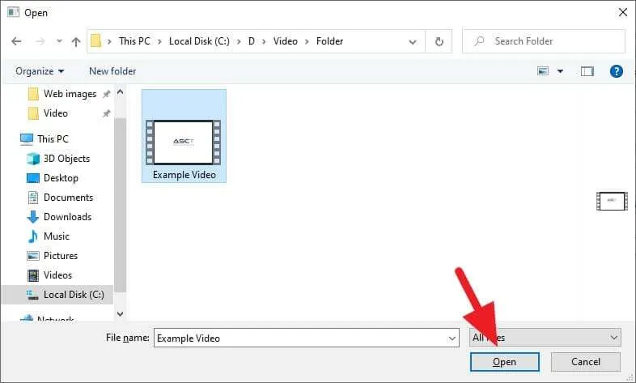Click the Videos filmstrip icon in sidebar

pyautogui.click(x=33, y=275)
